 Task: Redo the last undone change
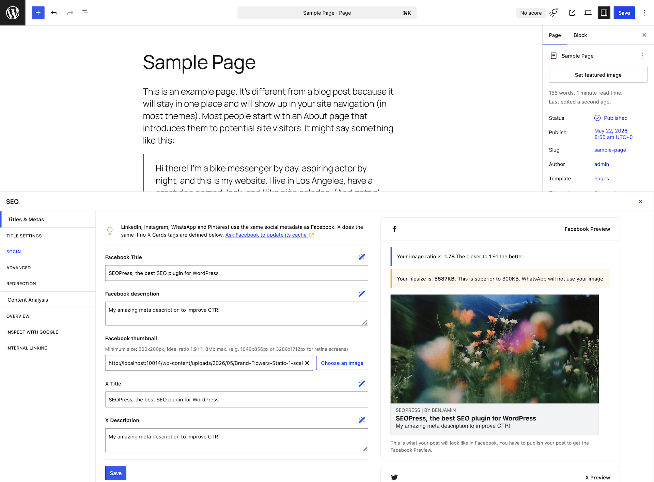70,13
